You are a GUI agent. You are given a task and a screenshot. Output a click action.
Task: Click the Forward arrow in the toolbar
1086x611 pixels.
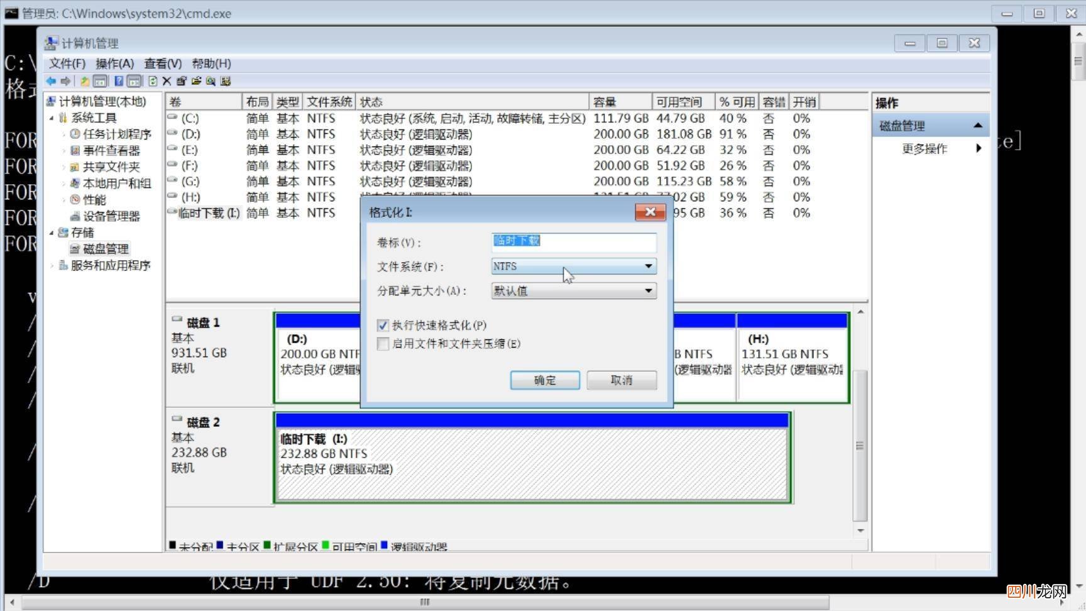click(65, 81)
